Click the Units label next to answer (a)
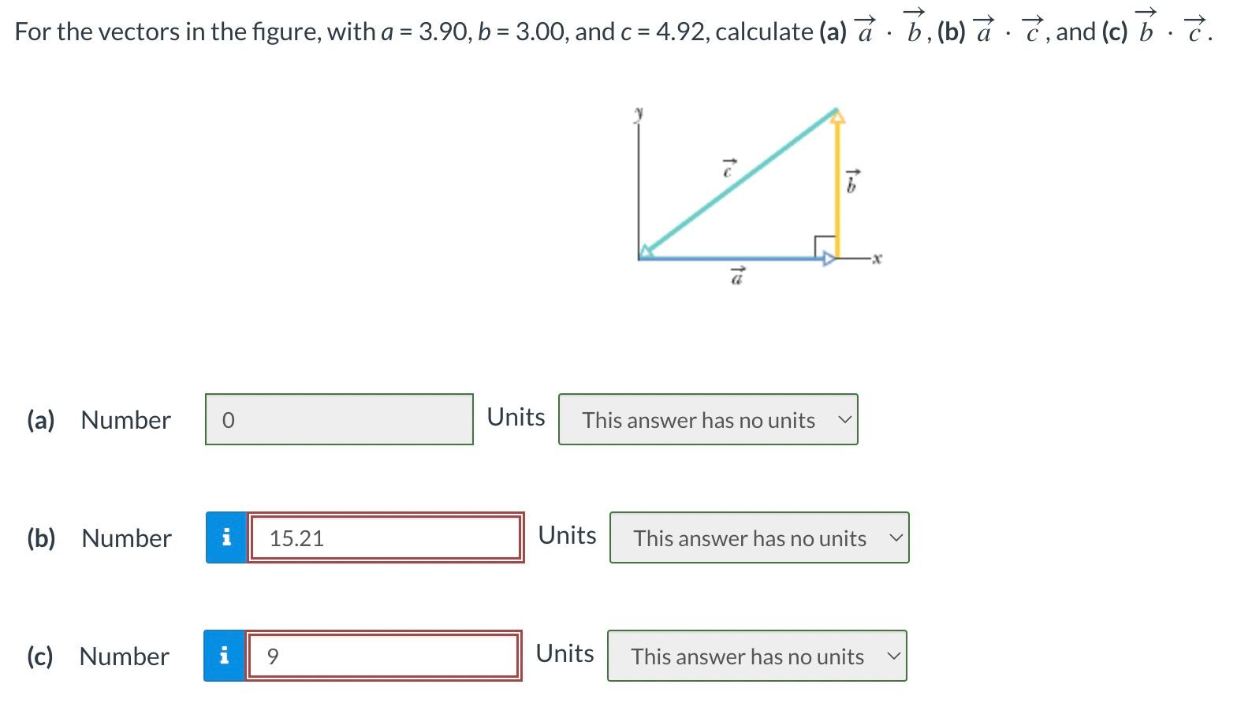The width and height of the screenshot is (1252, 714). pos(516,417)
